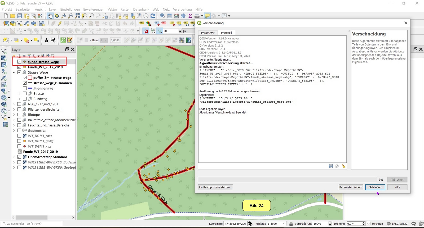This screenshot has width=424, height=228.
Task: Select the Pan Map hand tool
Action: coord(50,16)
